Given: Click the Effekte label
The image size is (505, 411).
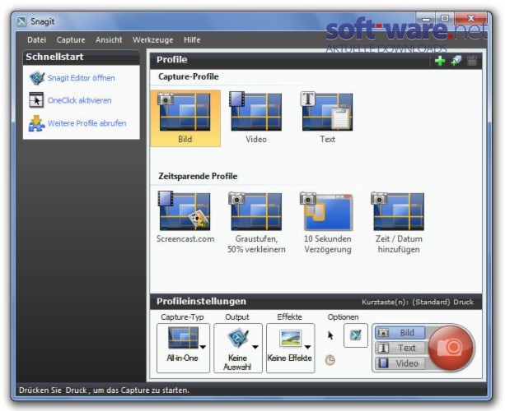Looking at the screenshot, I should [289, 317].
